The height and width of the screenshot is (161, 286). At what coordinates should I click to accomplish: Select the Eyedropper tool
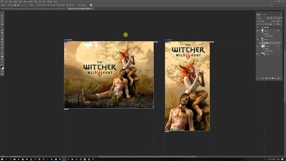(2, 30)
